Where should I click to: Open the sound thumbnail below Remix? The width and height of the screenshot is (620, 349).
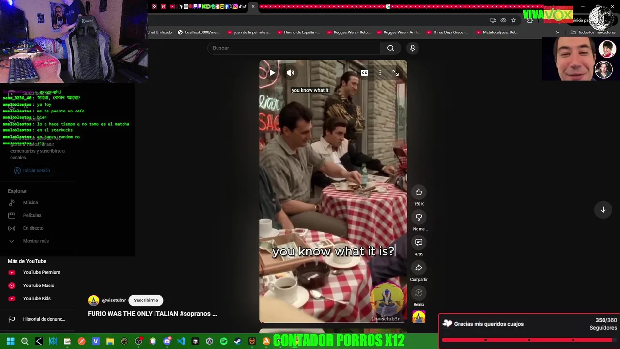click(418, 317)
